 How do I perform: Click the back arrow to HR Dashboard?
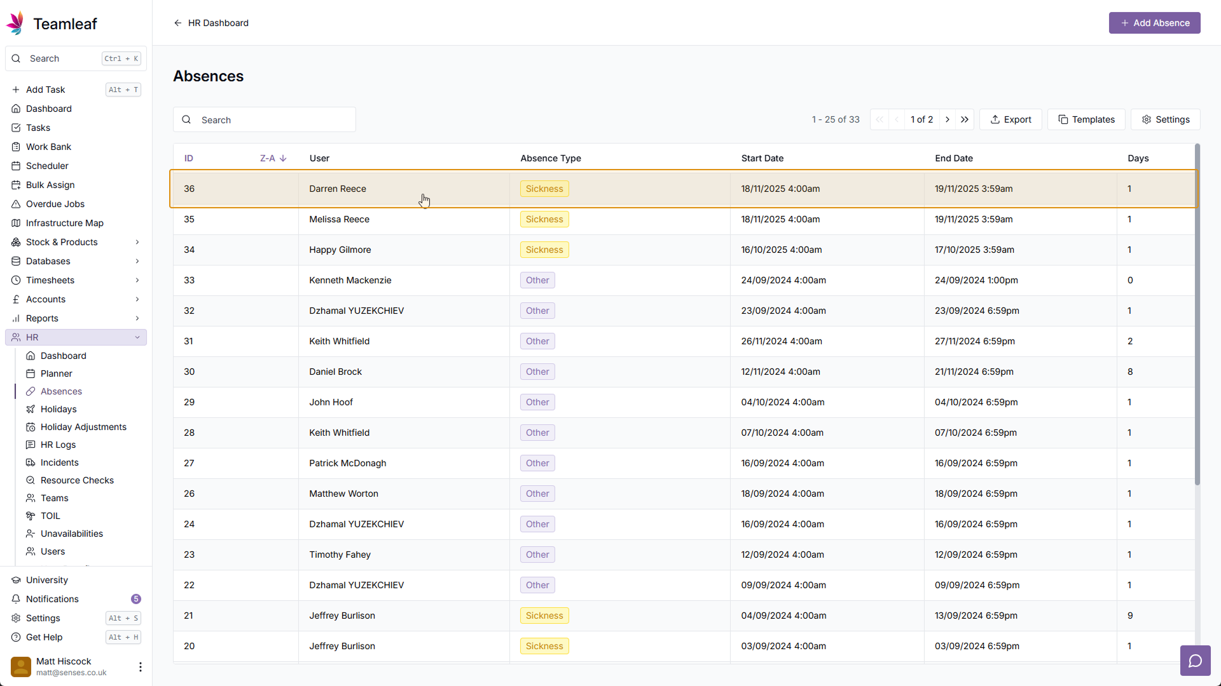(178, 23)
